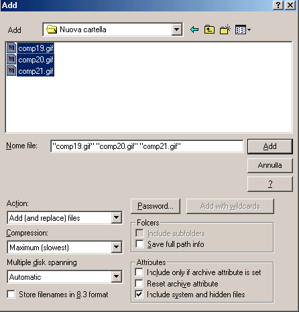Click the title bar help question icon

point(278,5)
